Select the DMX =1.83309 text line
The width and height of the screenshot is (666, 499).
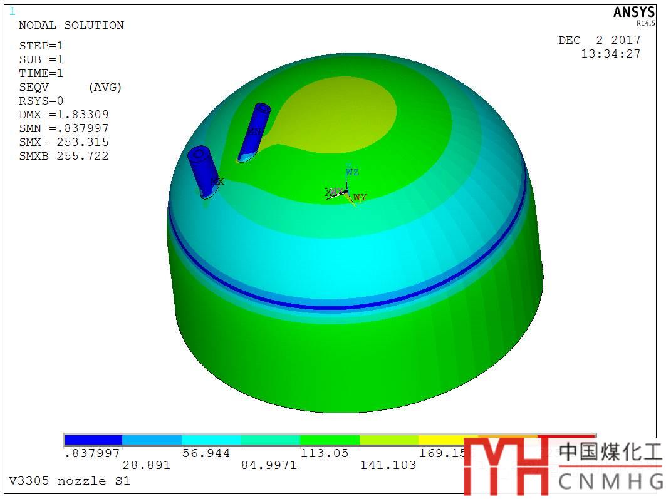(x=64, y=115)
